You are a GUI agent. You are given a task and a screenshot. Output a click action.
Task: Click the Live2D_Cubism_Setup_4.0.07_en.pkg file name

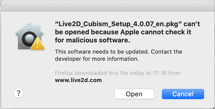[x=118, y=24]
